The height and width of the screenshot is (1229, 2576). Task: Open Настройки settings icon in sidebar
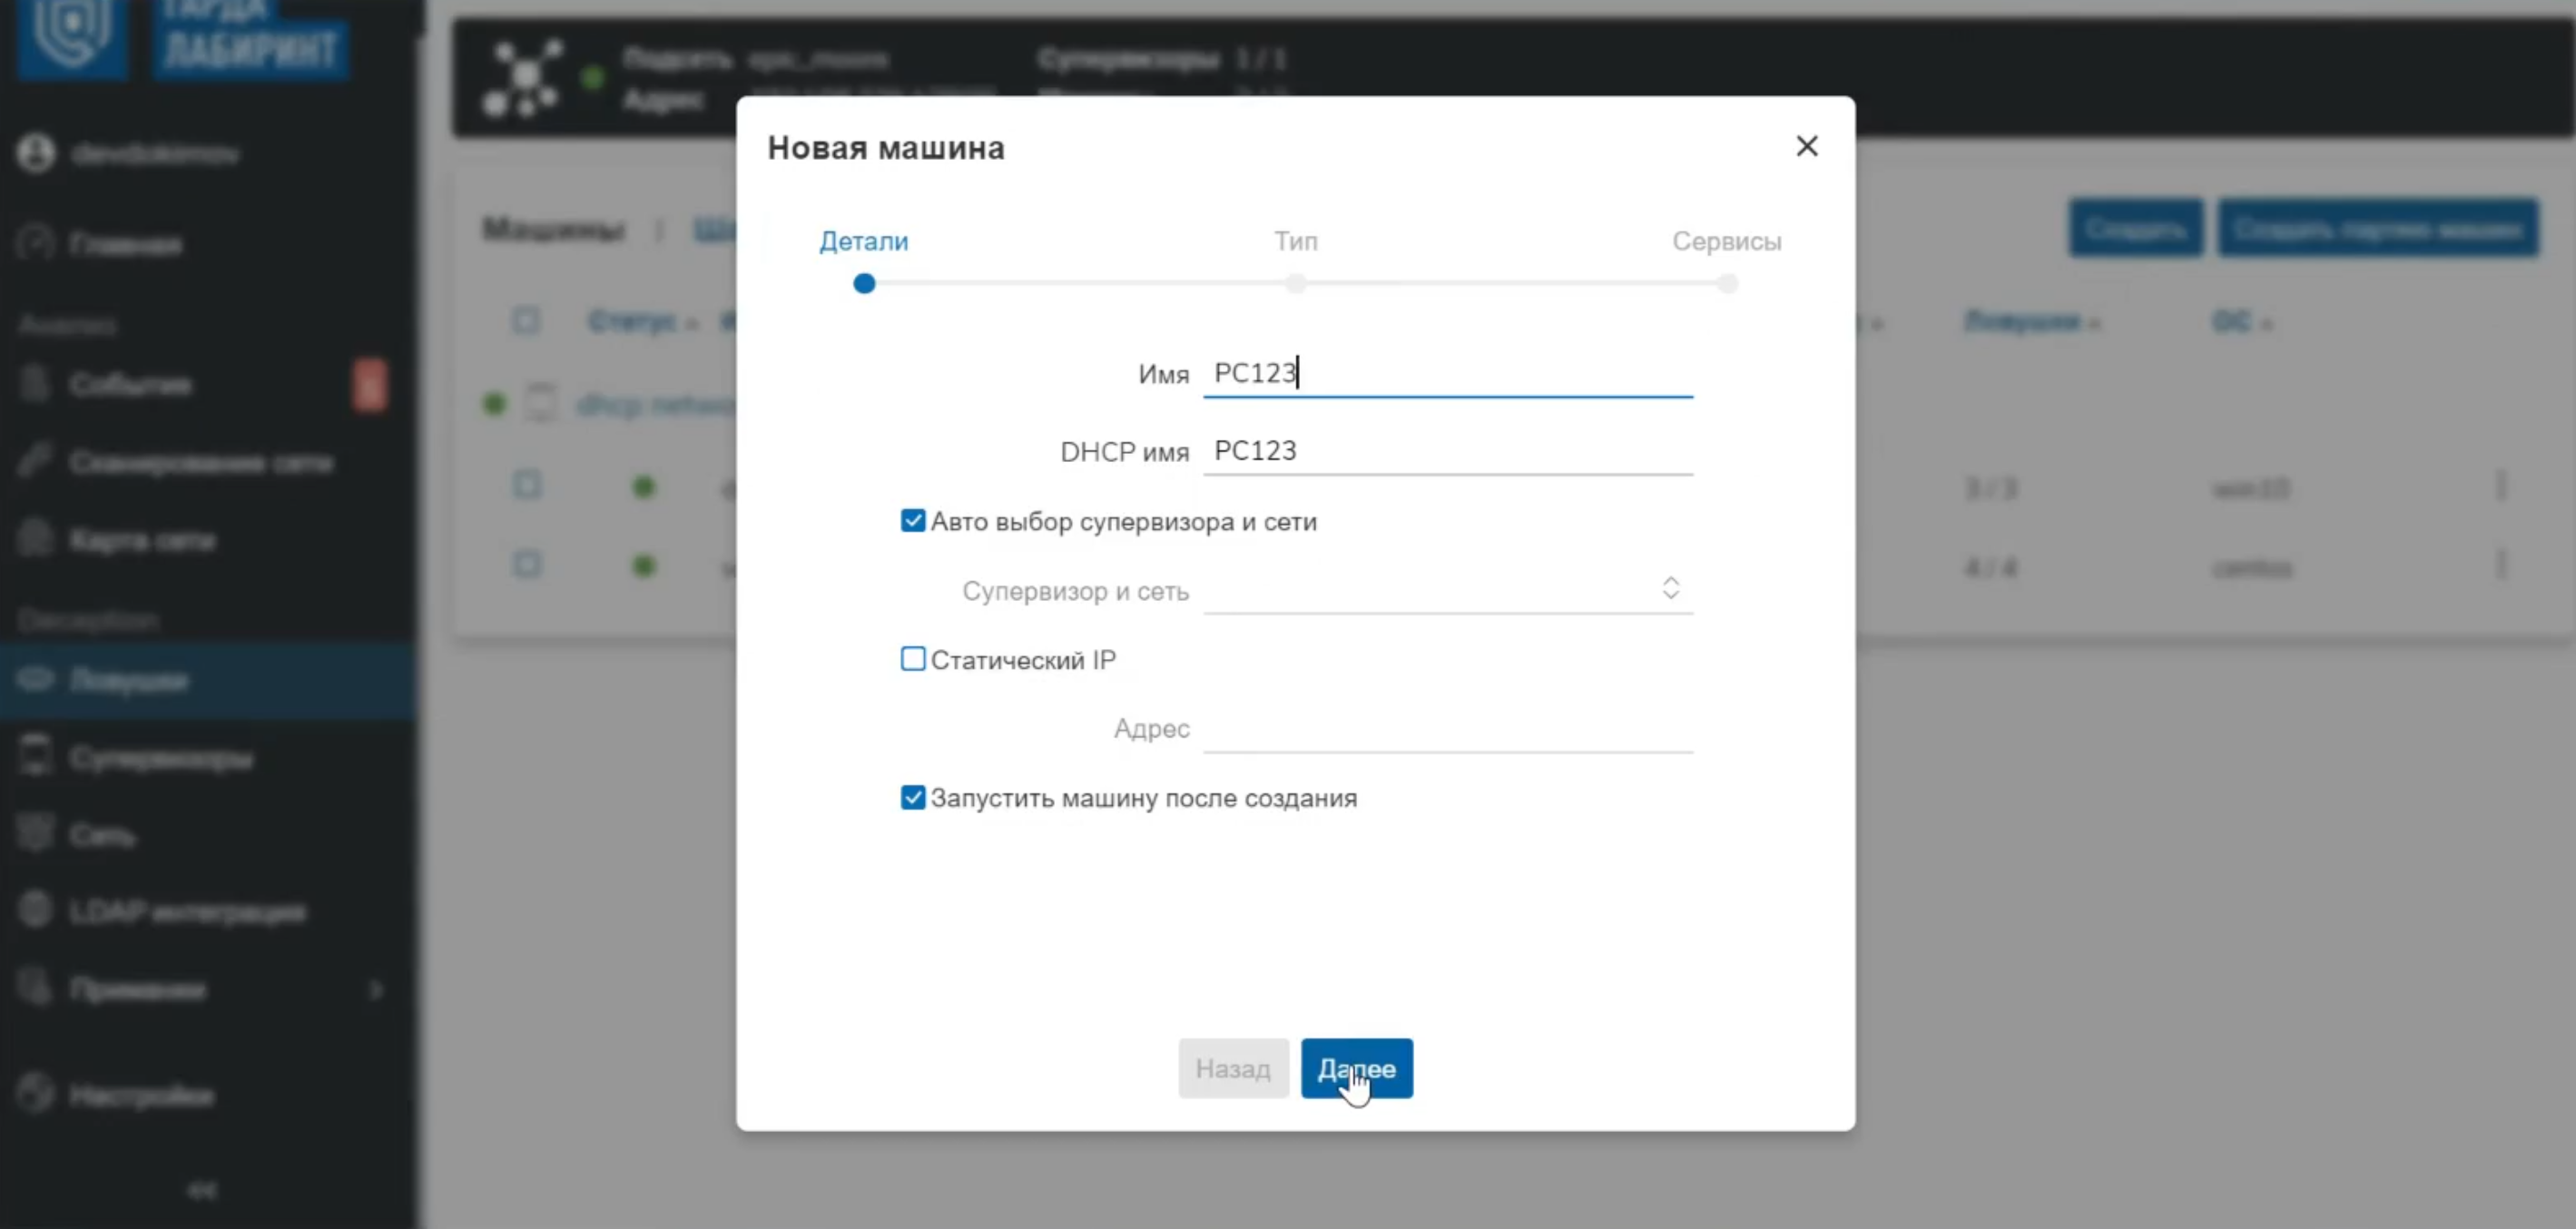pos(36,1093)
